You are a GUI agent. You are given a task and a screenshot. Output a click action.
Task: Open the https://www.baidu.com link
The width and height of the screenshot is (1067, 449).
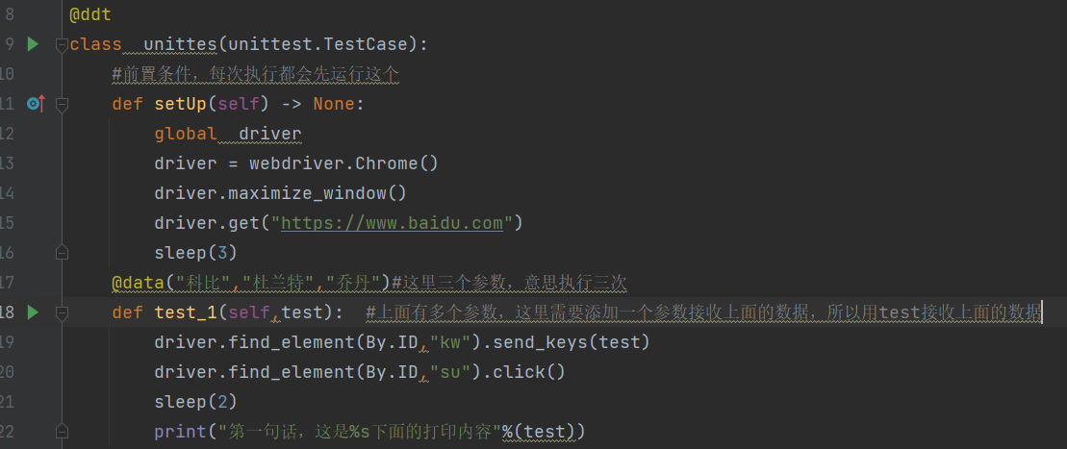pos(392,223)
